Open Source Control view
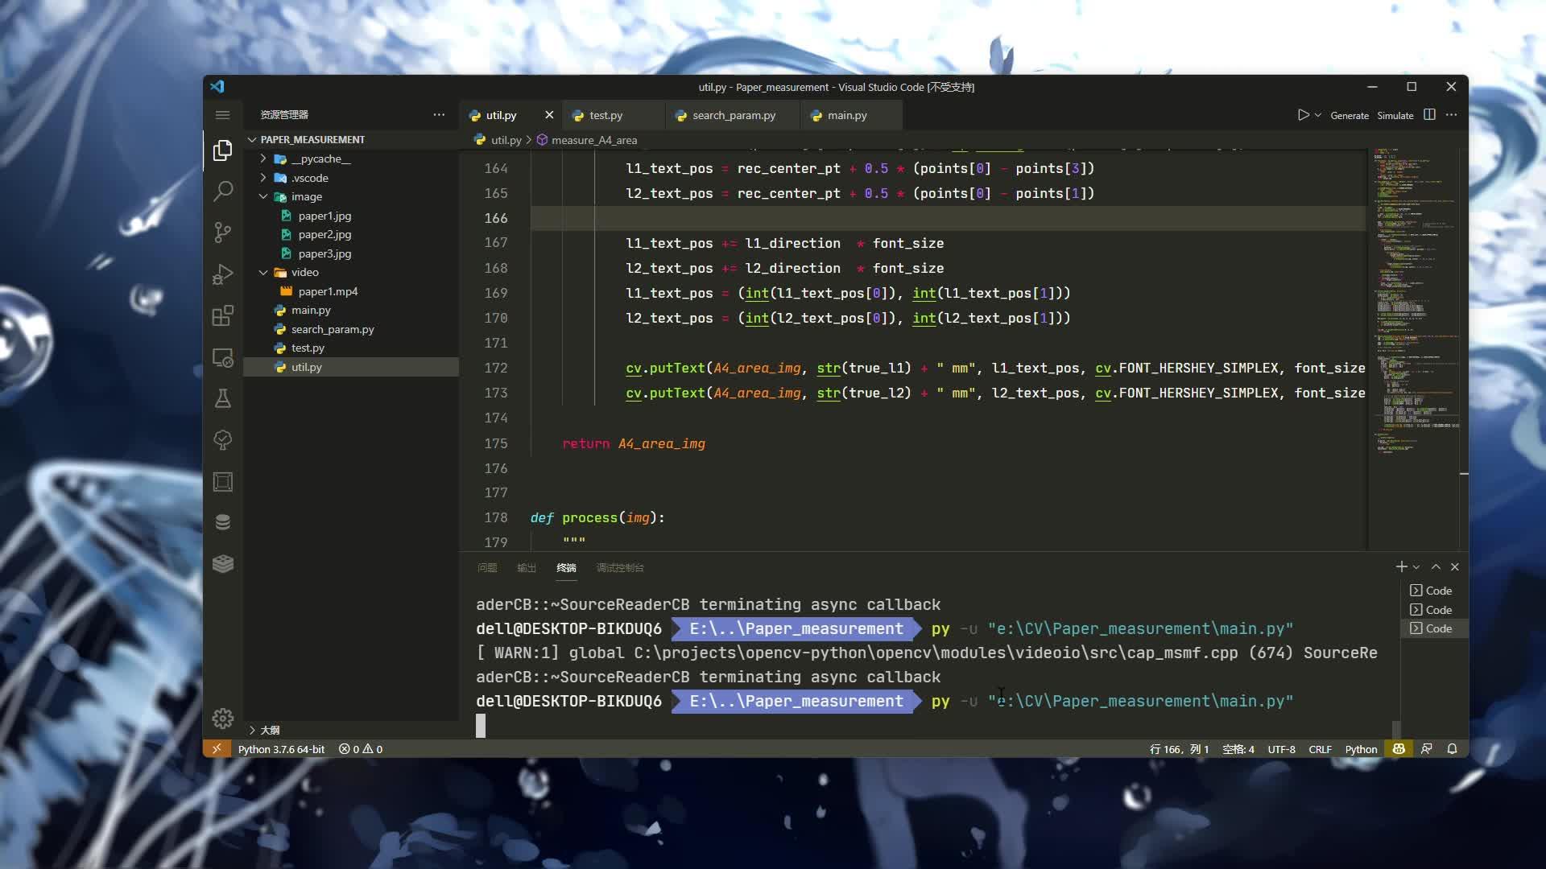 (222, 233)
